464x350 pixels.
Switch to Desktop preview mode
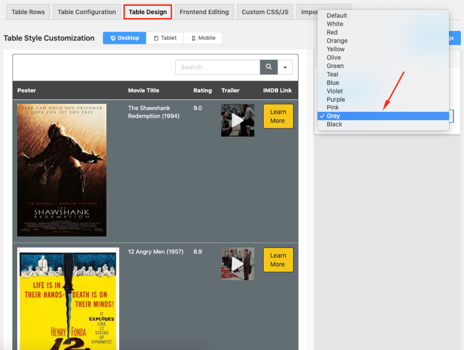tap(125, 38)
